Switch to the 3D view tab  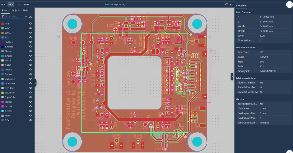(18, 5)
